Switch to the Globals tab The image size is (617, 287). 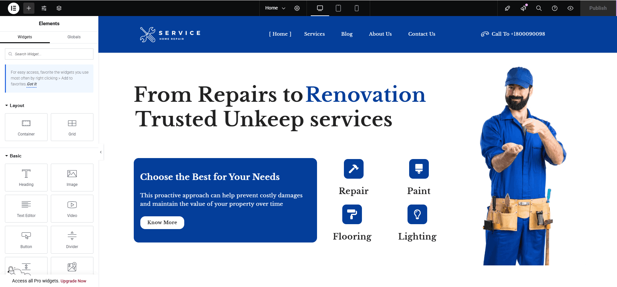click(74, 37)
